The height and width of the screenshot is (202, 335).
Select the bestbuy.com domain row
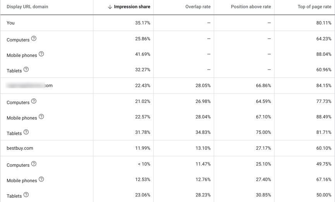pyautogui.click(x=20, y=148)
